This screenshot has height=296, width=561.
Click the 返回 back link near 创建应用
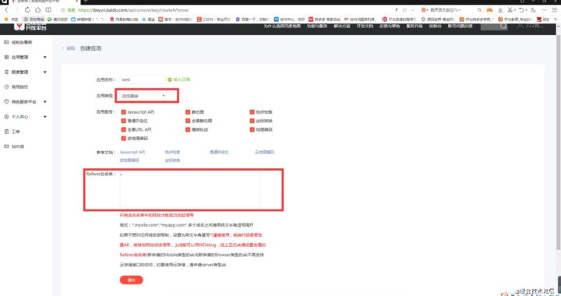[x=69, y=48]
